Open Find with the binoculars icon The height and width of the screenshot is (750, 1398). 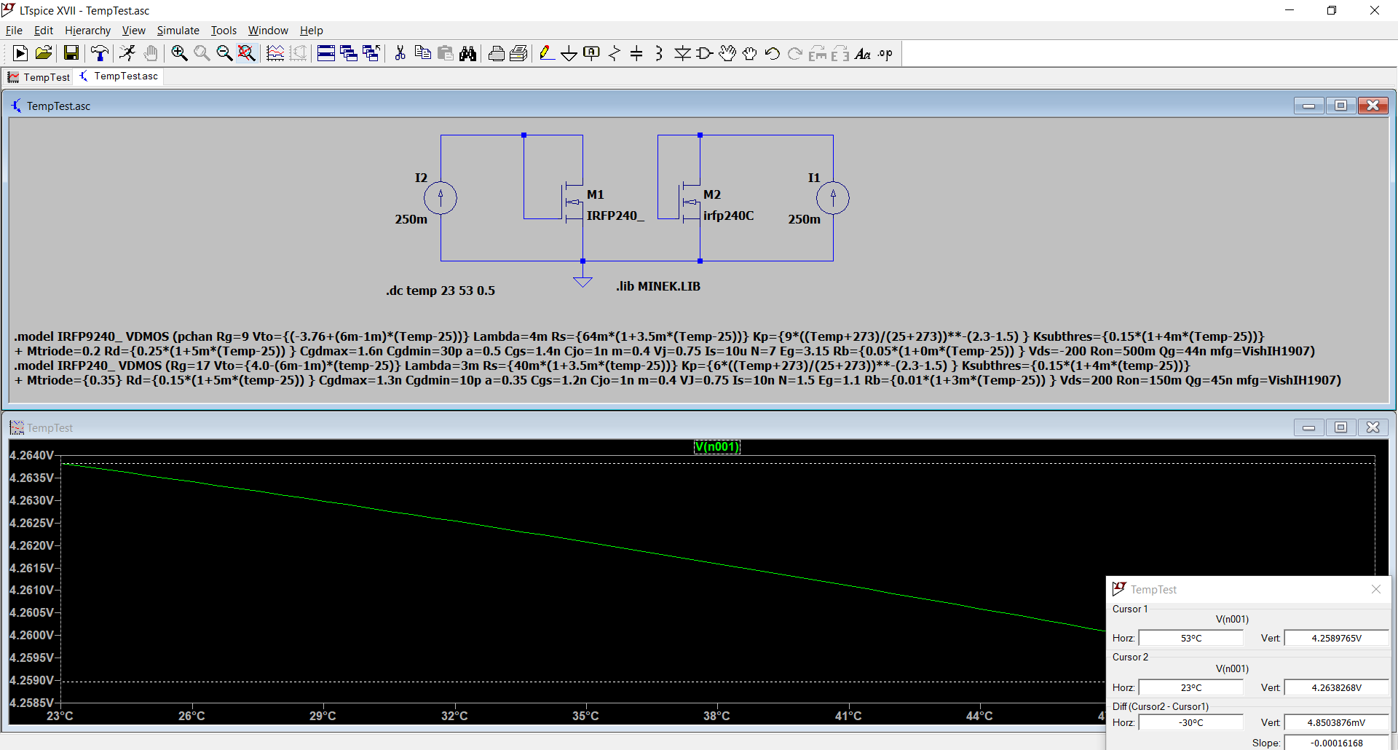[x=468, y=53]
